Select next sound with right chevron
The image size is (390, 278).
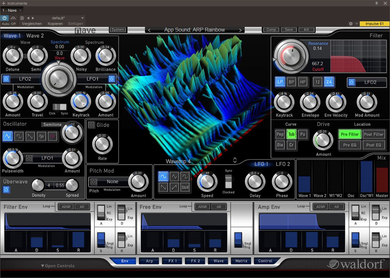point(240,30)
